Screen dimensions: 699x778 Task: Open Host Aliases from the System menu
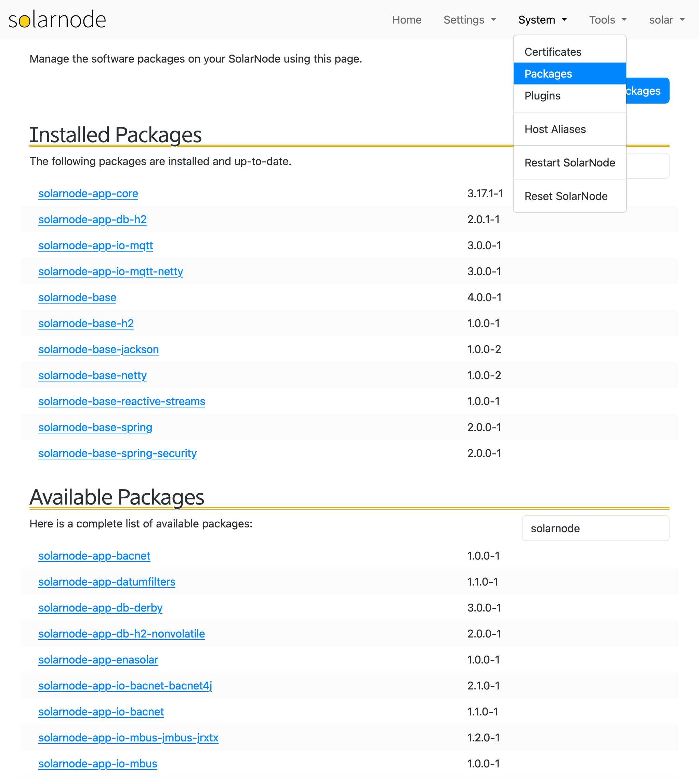click(x=555, y=129)
